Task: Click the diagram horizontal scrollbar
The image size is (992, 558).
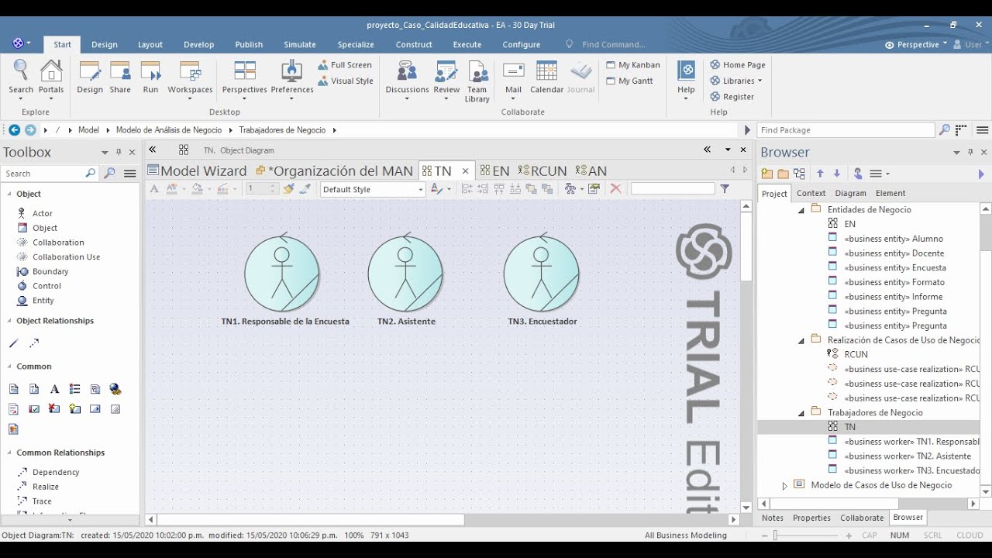Action: click(x=311, y=520)
